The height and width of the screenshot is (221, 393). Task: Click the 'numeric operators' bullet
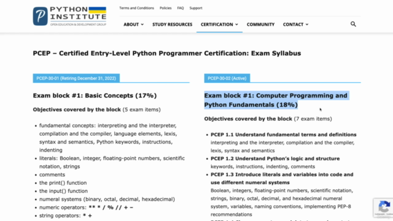(86, 207)
